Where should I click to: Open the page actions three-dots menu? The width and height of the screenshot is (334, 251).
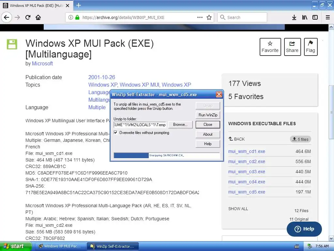(x=200, y=17)
